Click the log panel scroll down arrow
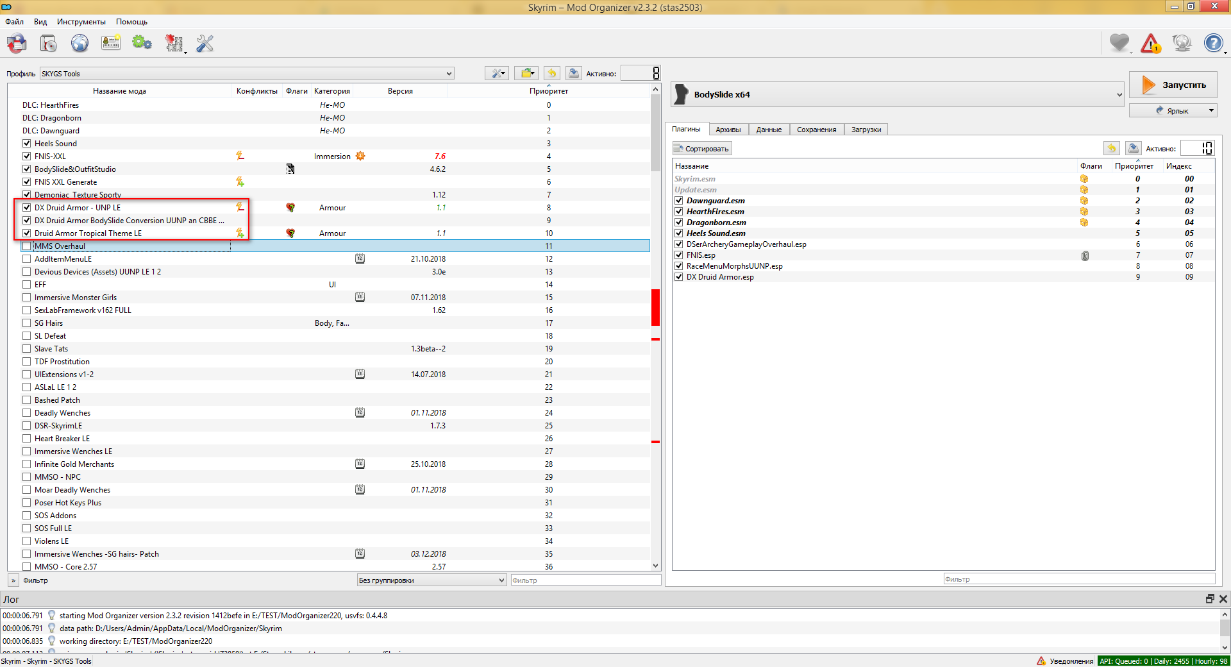1231x667 pixels. point(1225,647)
